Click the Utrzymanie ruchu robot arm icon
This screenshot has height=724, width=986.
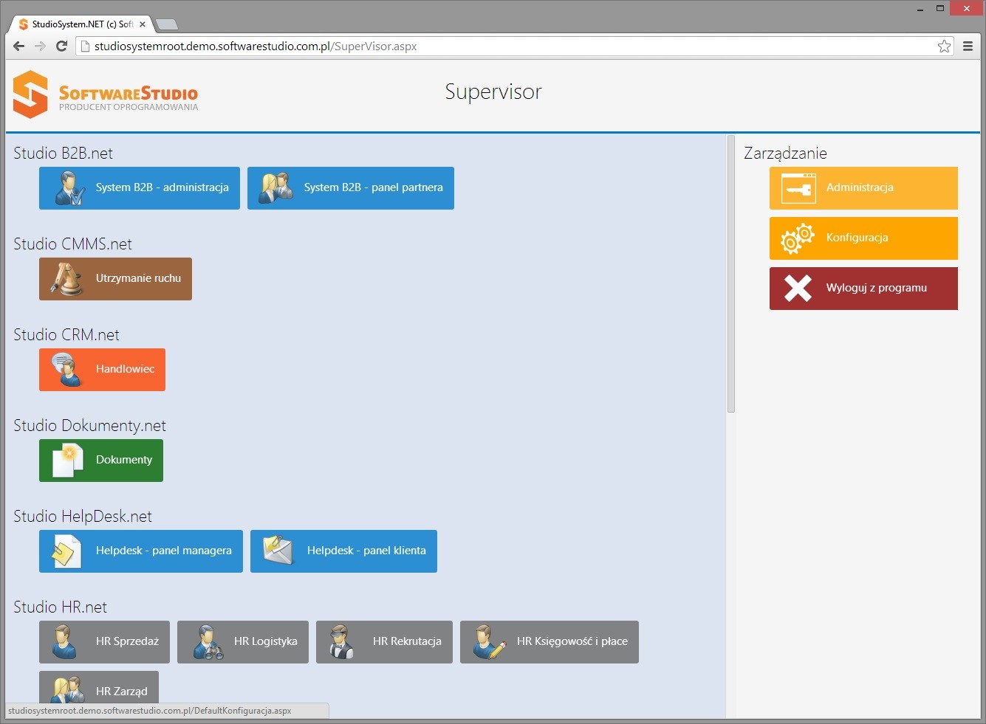point(66,279)
